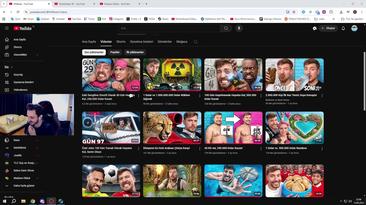Select Son yüklenenler filter chip
This screenshot has width=366, height=205.
[94, 52]
